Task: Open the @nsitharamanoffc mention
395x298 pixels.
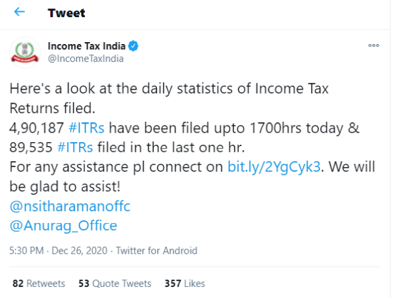Action: pyautogui.click(x=69, y=206)
